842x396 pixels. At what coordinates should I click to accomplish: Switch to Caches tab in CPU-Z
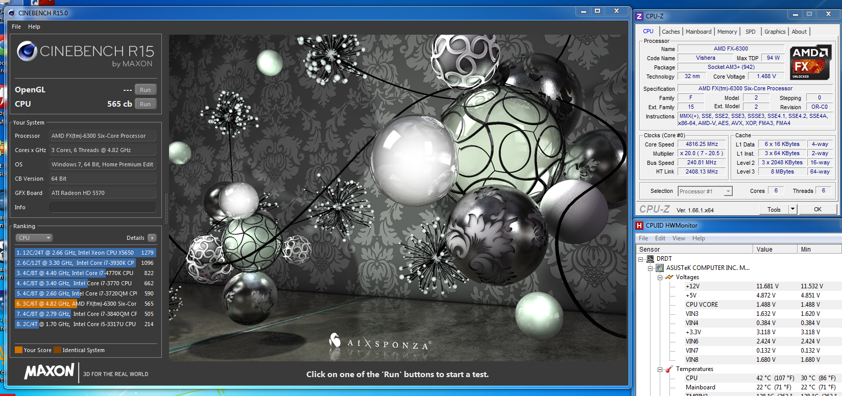point(671,32)
